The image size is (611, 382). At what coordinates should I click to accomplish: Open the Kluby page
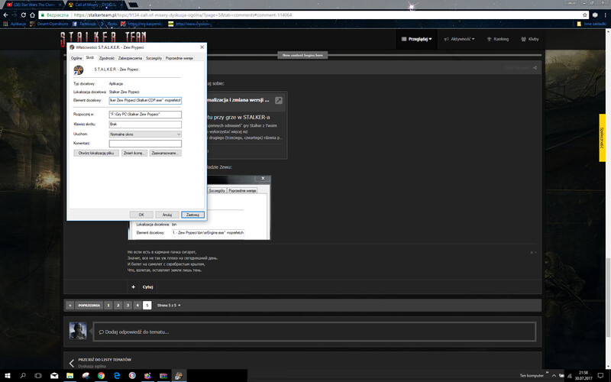[x=530, y=39]
